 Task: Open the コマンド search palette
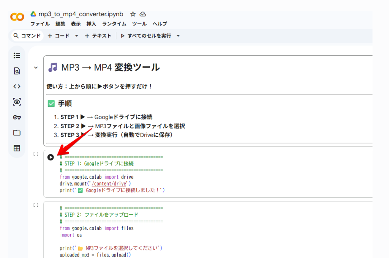tap(27, 36)
